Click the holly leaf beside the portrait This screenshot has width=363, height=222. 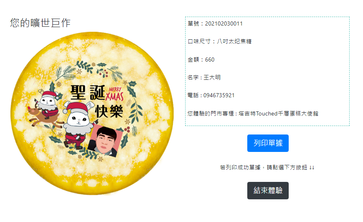coord(125,141)
